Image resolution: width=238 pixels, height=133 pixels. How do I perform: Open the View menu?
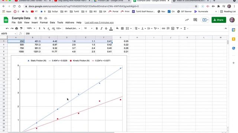pos(26,23)
